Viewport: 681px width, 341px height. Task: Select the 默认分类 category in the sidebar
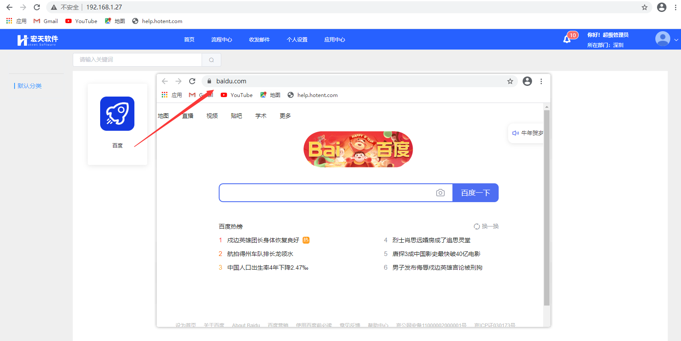point(30,86)
